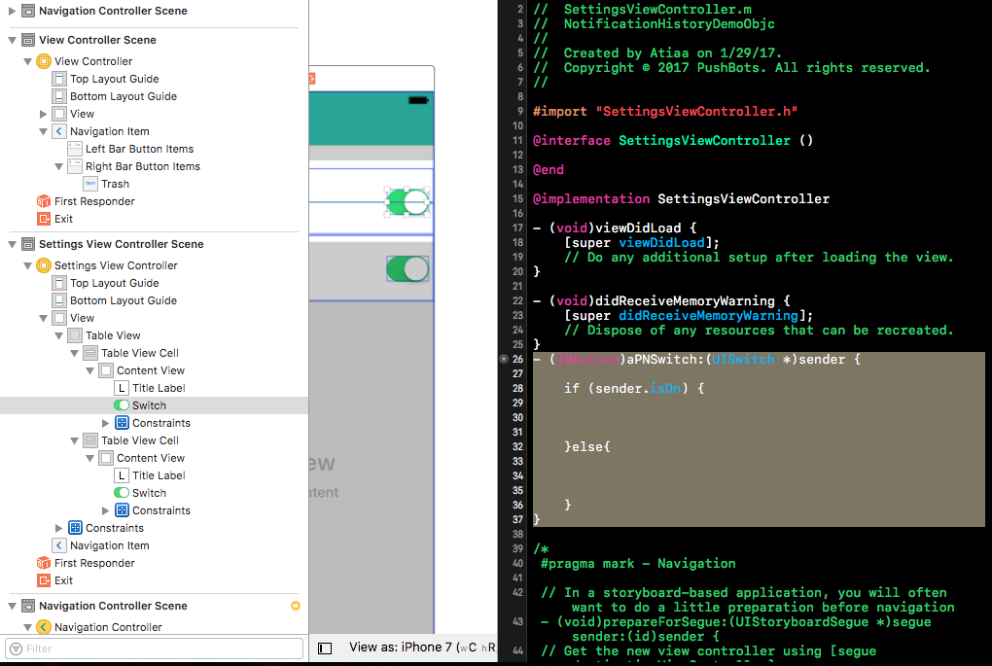Click Navigation Item icon in Settings scene
The width and height of the screenshot is (992, 666).
click(x=59, y=545)
